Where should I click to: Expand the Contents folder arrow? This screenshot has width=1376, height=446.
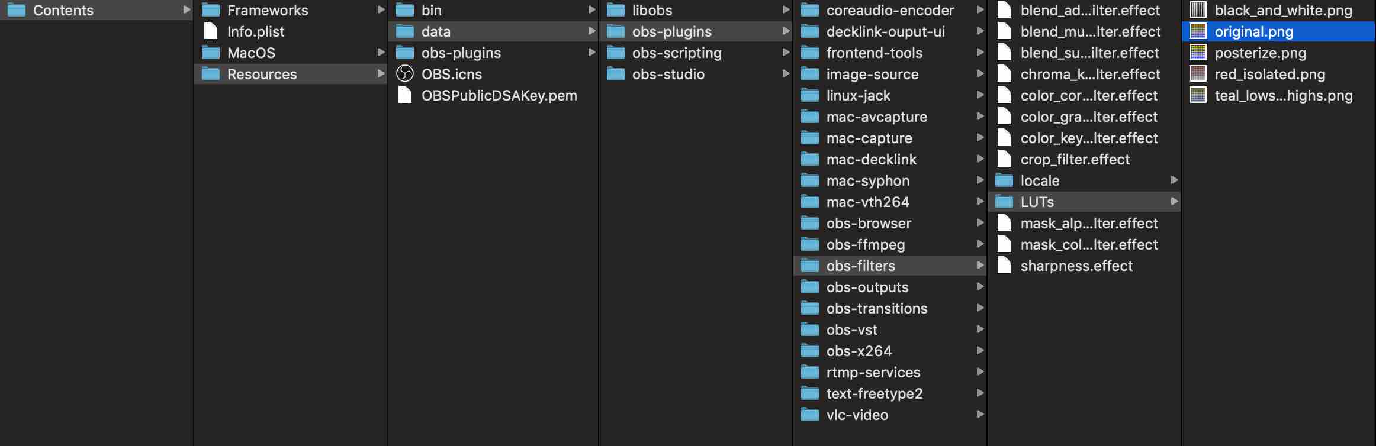[x=187, y=10]
